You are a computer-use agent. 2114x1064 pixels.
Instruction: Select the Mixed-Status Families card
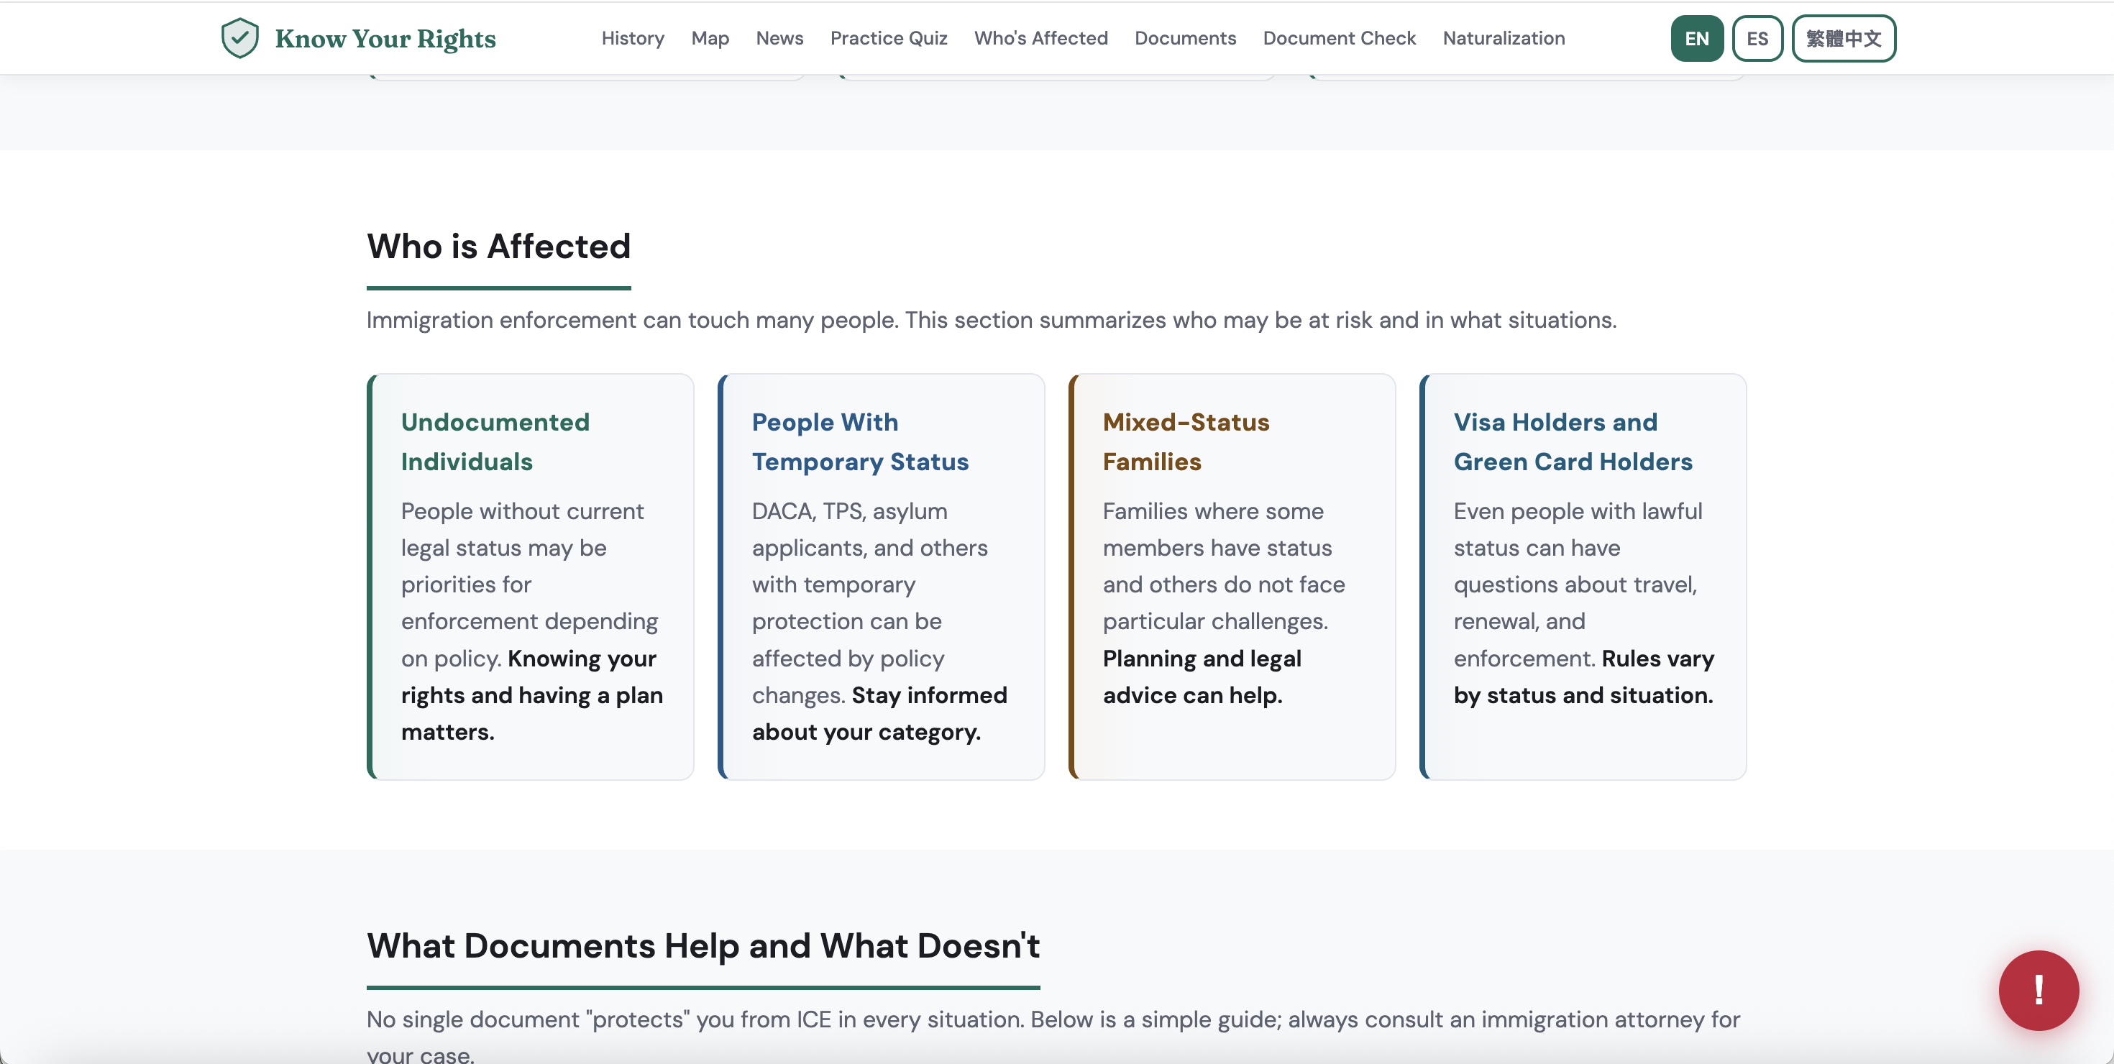click(1231, 576)
